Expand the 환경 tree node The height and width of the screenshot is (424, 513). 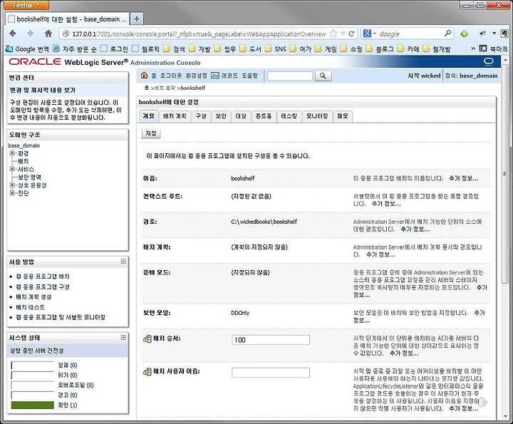coord(12,153)
